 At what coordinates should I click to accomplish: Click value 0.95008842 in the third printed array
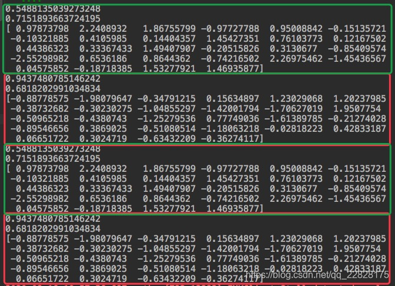coord(296,168)
